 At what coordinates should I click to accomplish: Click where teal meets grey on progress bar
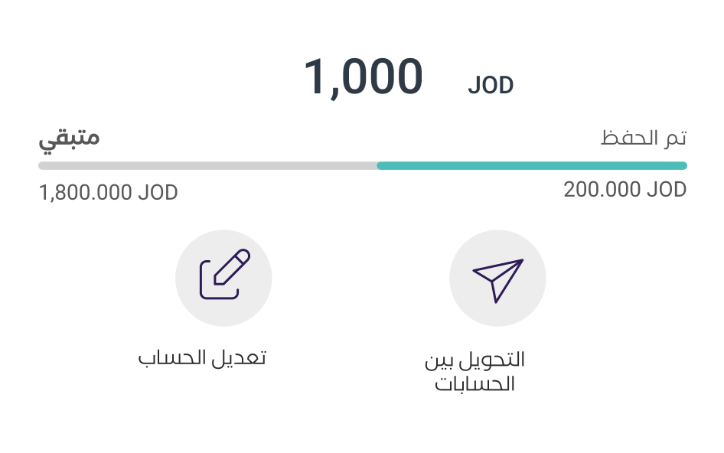click(x=377, y=165)
